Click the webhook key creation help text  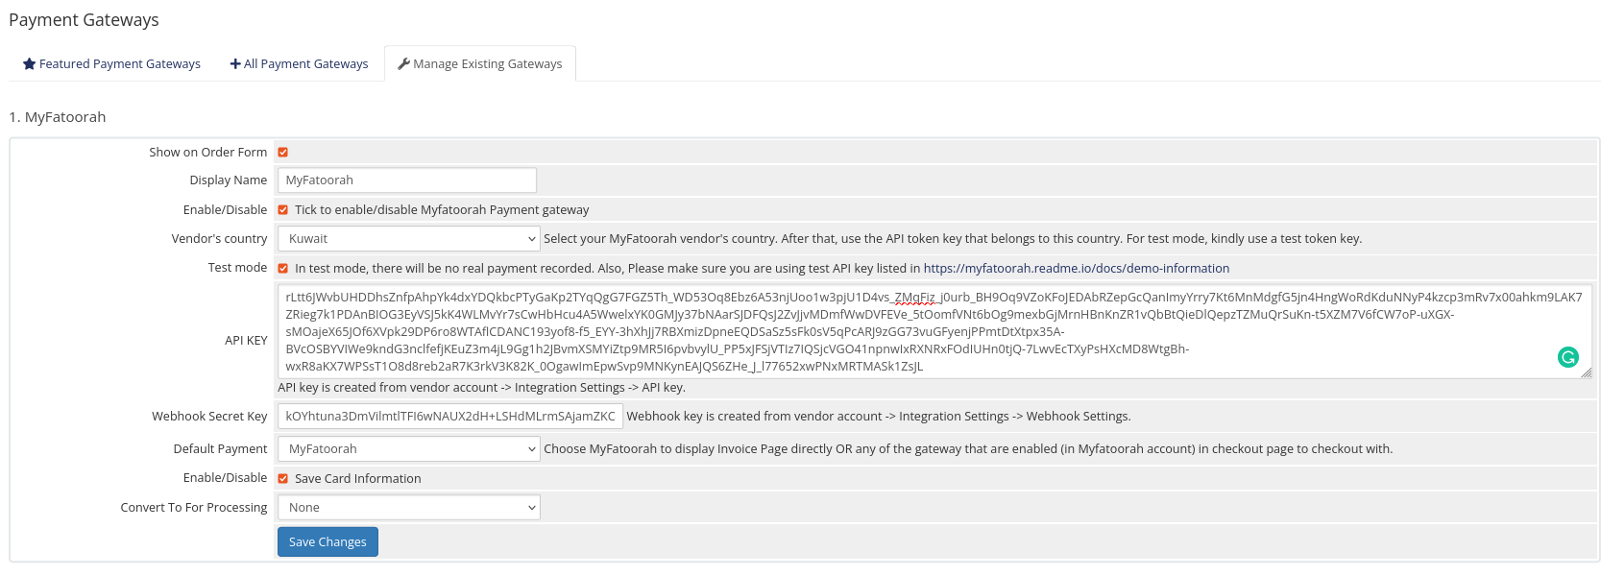pos(879,416)
